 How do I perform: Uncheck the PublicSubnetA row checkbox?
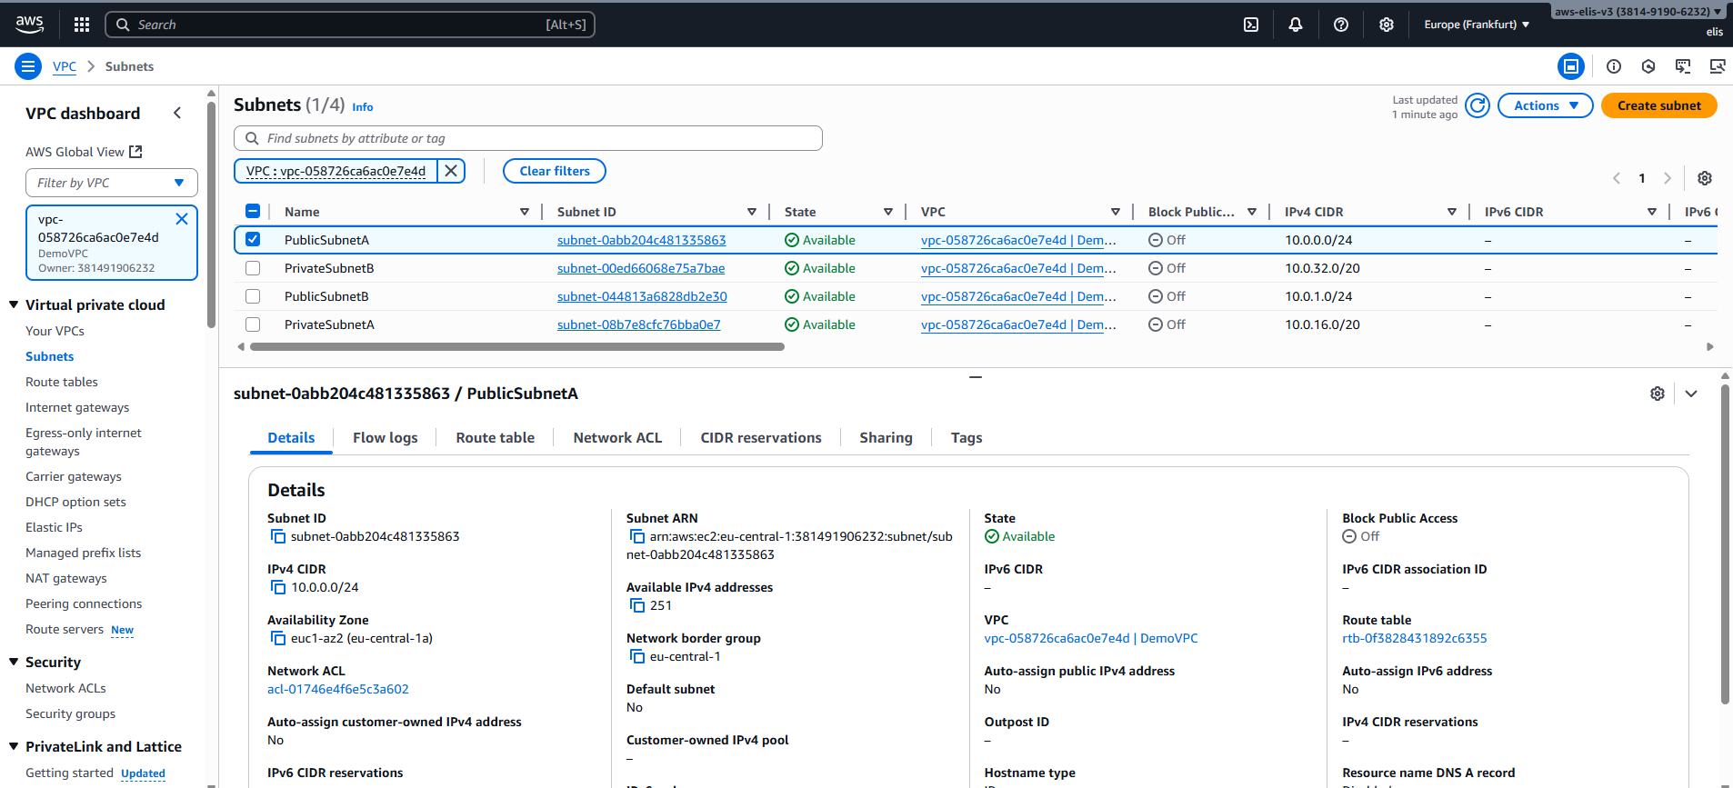coord(253,240)
